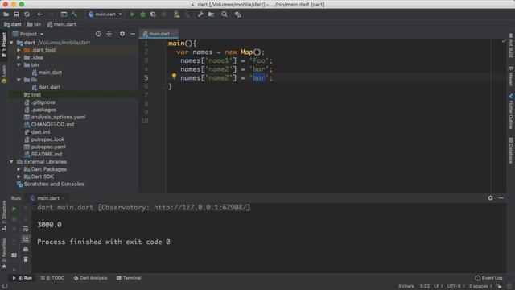Screen dimensions: 515x290
Task: Collapse External Libraries node
Action: pos(11,162)
